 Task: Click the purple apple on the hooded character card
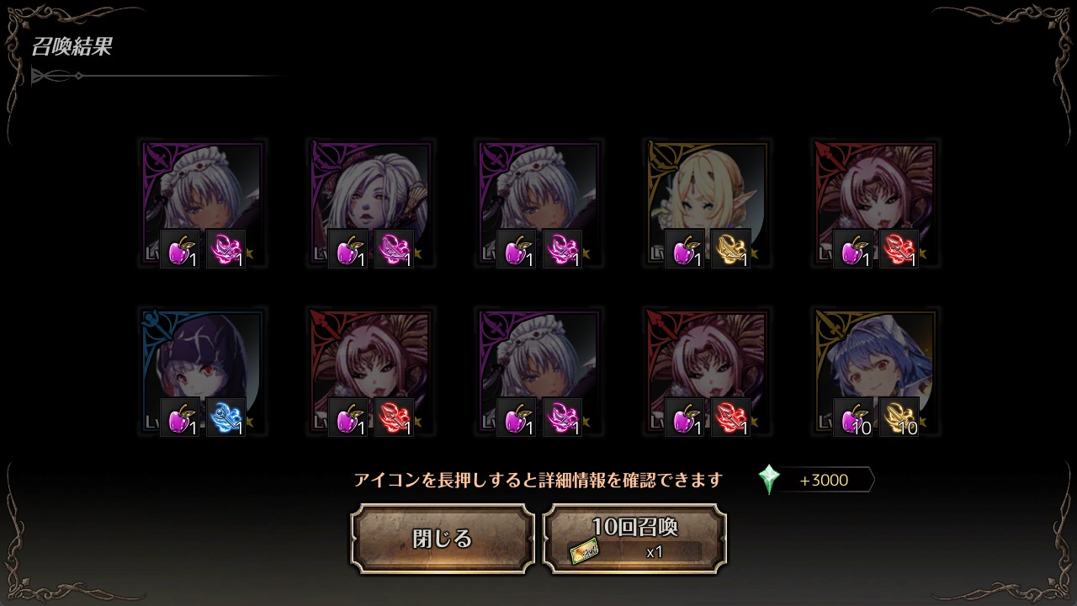click(180, 417)
